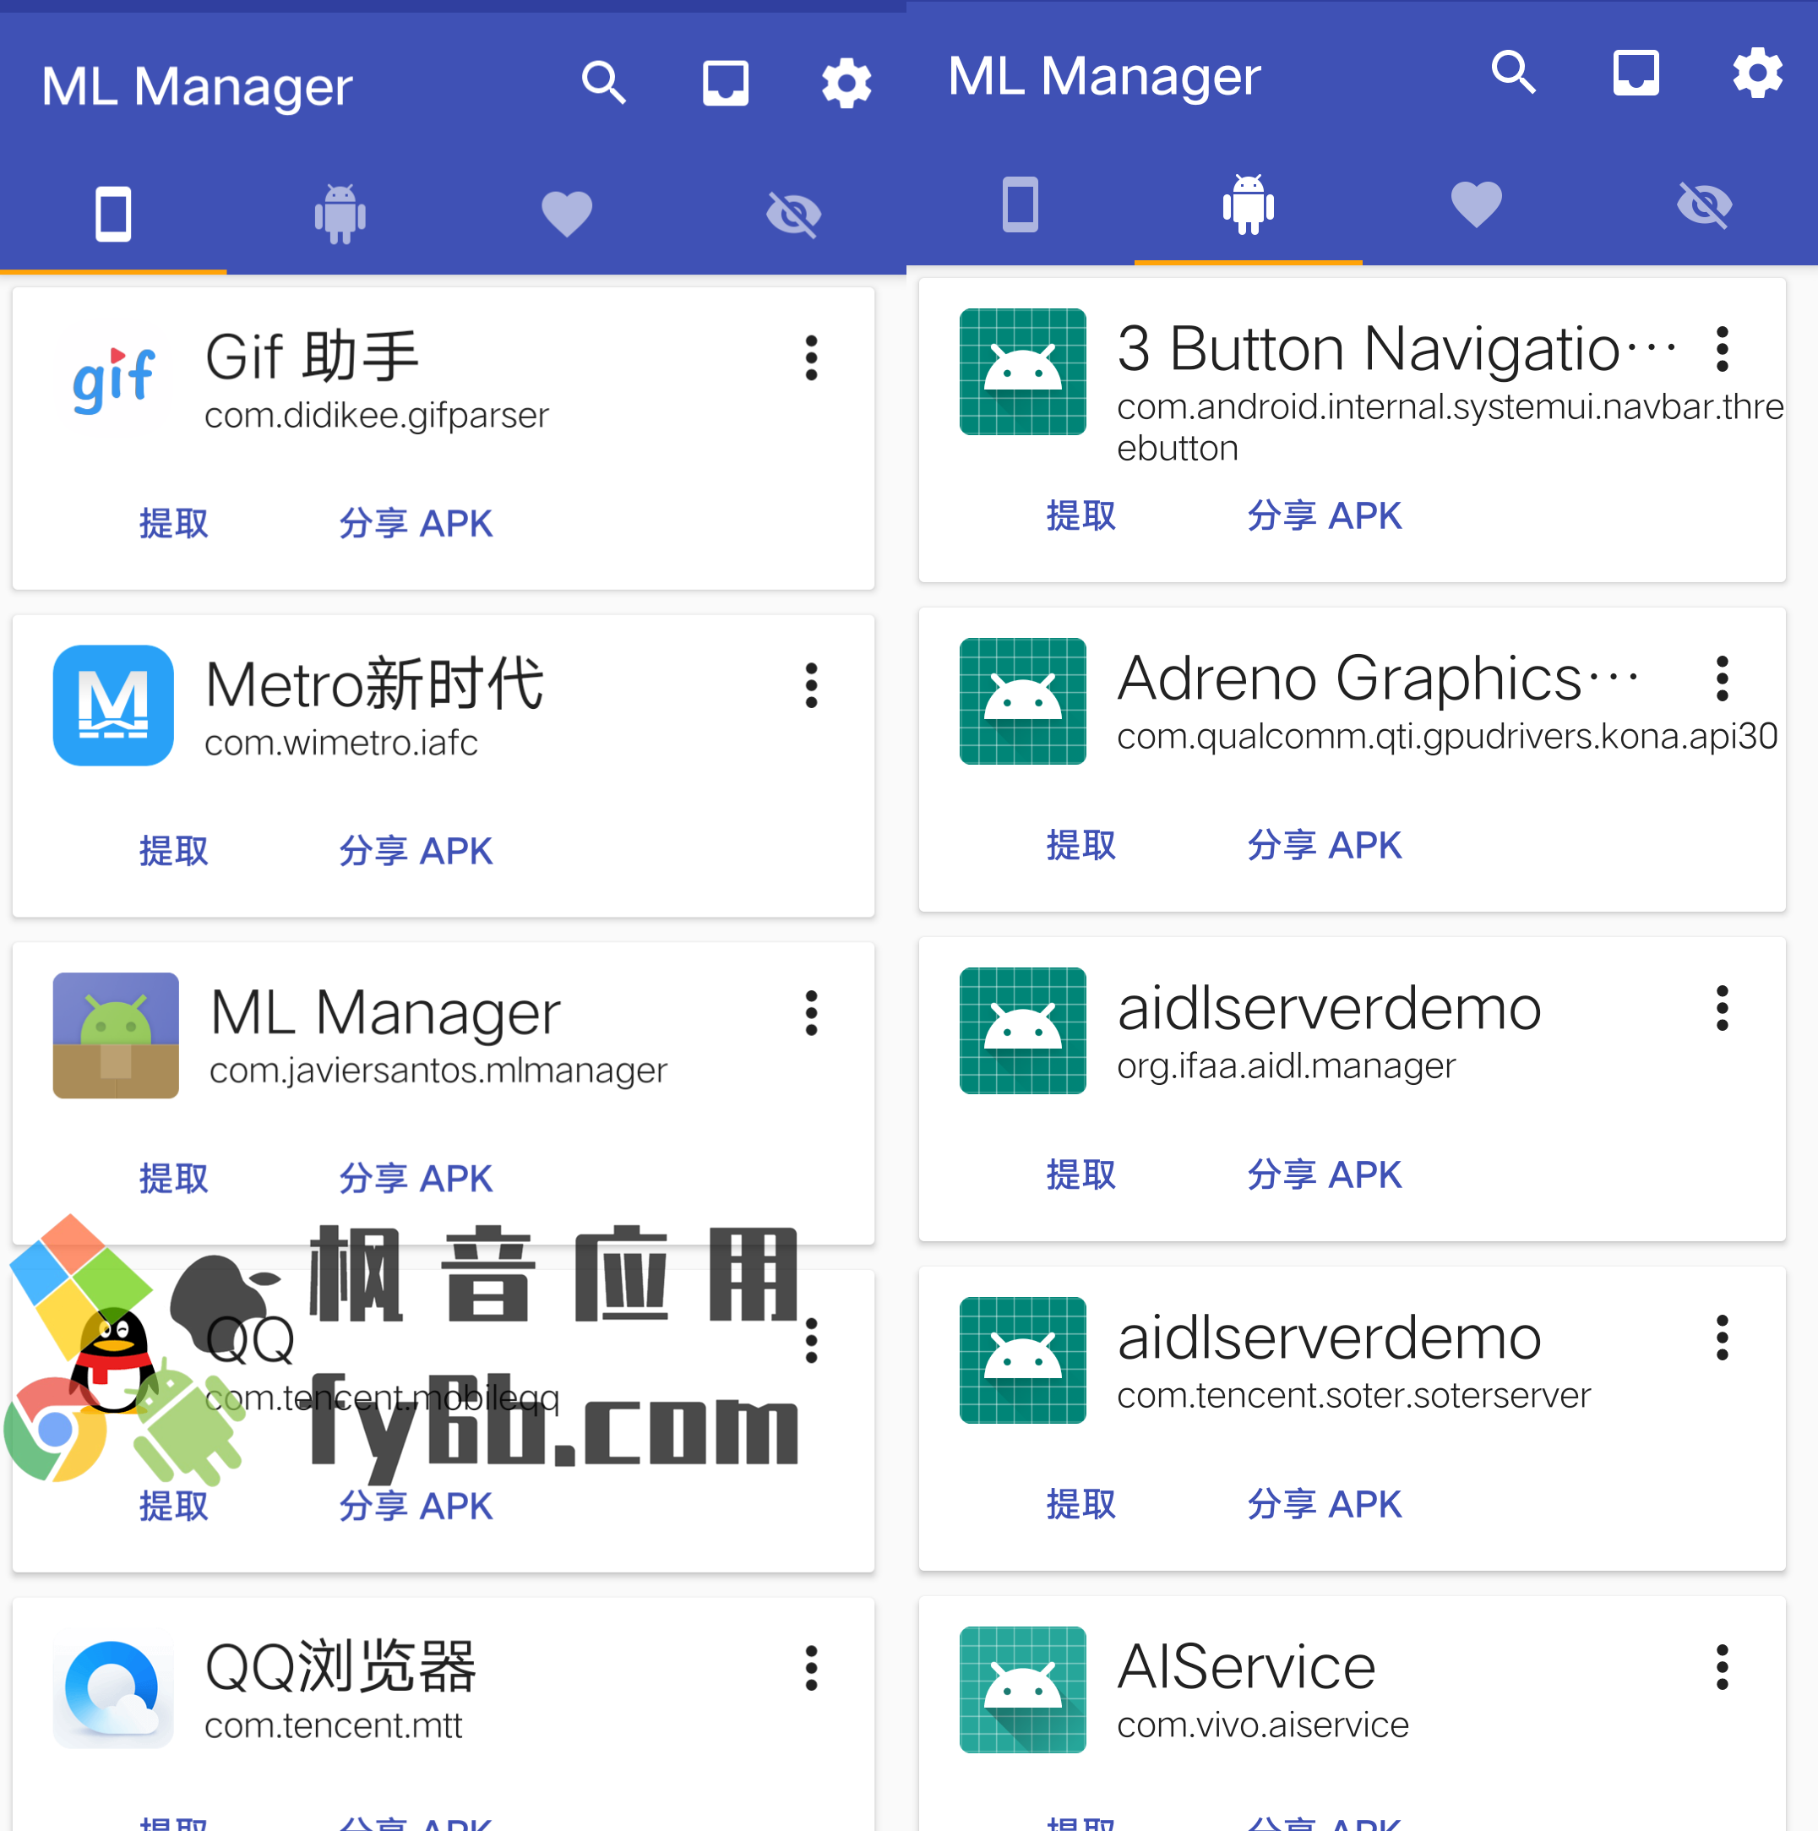Tap the org.ifaa.aidl.manager app icon
The height and width of the screenshot is (1831, 1818).
[x=1022, y=1030]
